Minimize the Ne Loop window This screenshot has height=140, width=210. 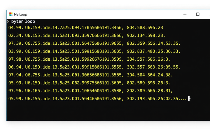click(x=185, y=14)
